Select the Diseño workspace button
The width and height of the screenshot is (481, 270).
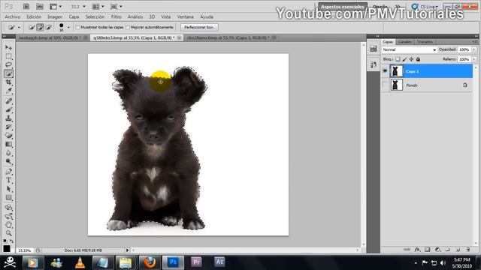(380, 7)
